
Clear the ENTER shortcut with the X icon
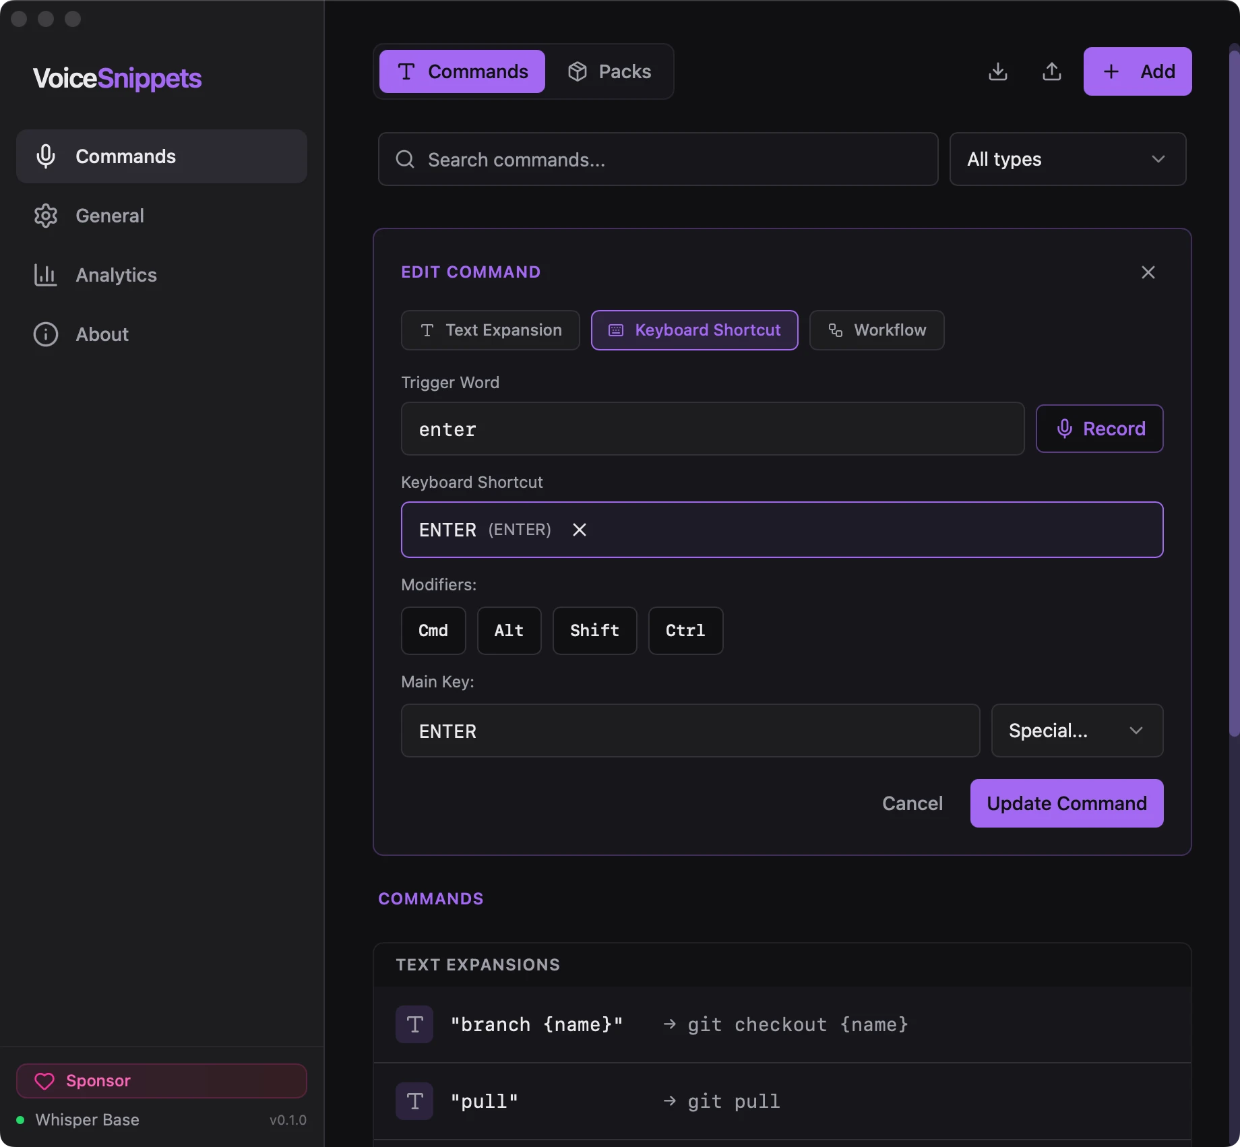coord(580,530)
